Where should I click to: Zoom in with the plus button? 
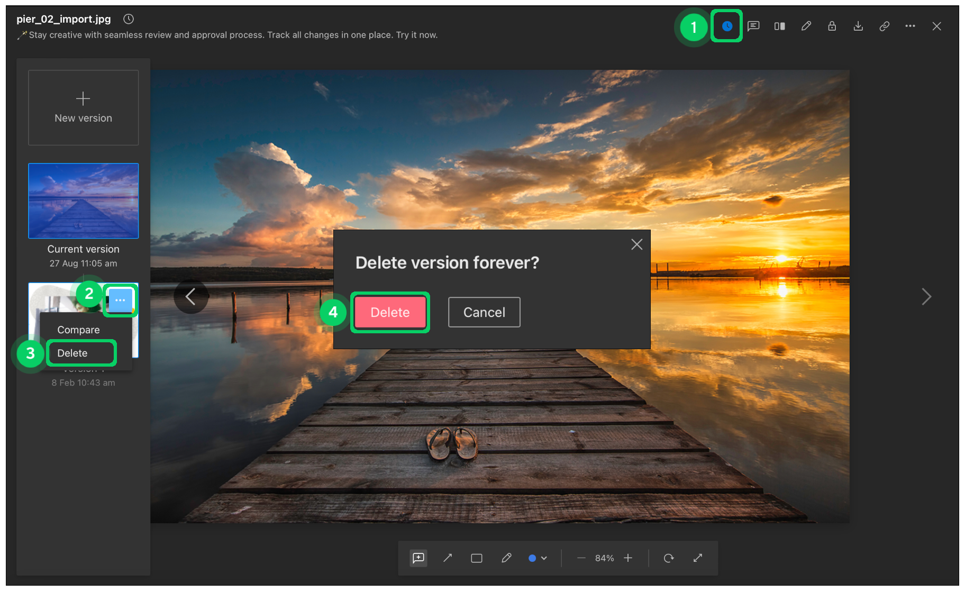click(628, 558)
